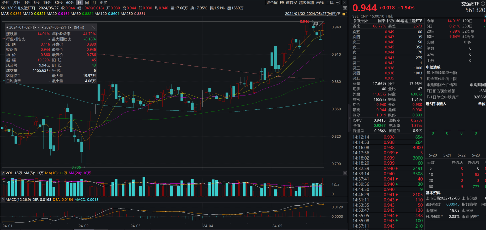Screen dimensions: 486x230
Task: Click 买五 price 0.935
Action: point(389,78)
